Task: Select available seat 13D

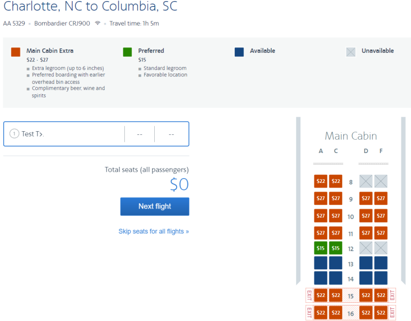Action: coord(366,263)
